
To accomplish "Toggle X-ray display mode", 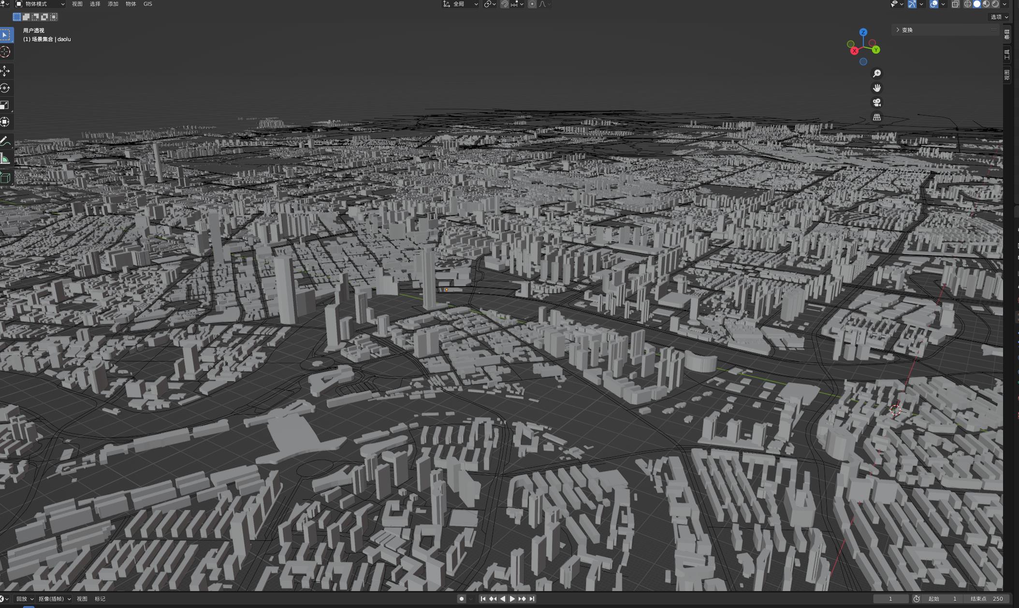I will 955,4.
